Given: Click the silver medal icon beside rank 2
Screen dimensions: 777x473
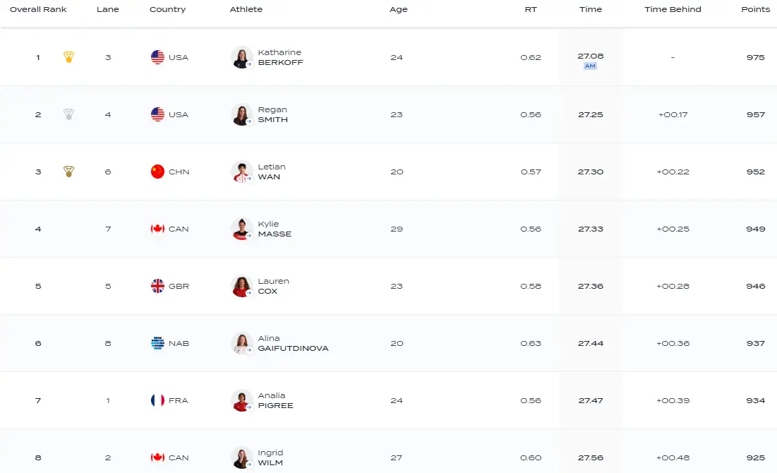Looking at the screenshot, I should 68,114.
